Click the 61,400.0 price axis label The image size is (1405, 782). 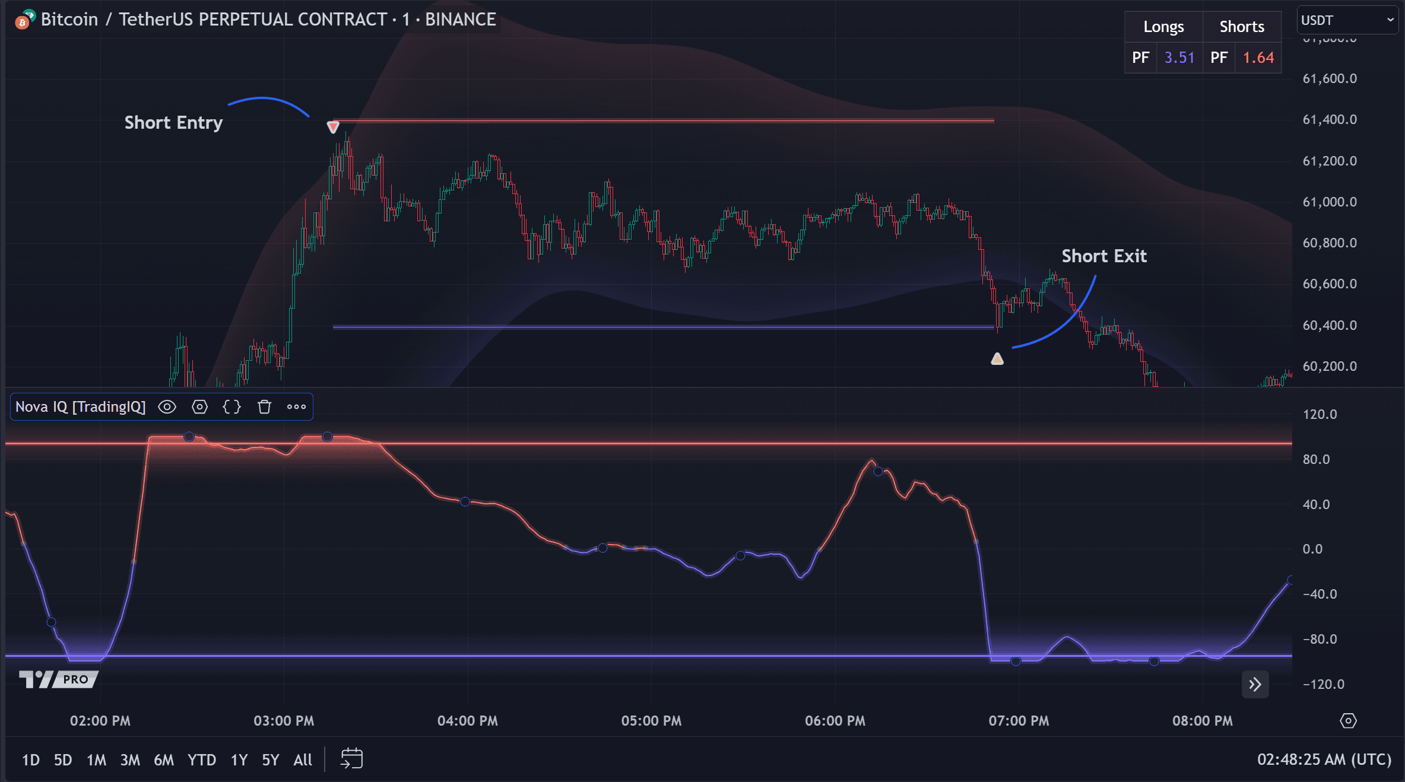pos(1330,120)
